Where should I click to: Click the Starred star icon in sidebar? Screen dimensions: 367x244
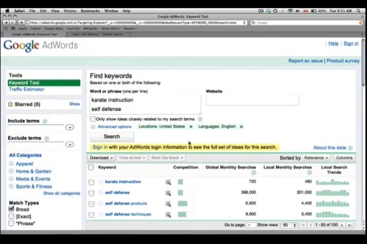click(x=10, y=104)
